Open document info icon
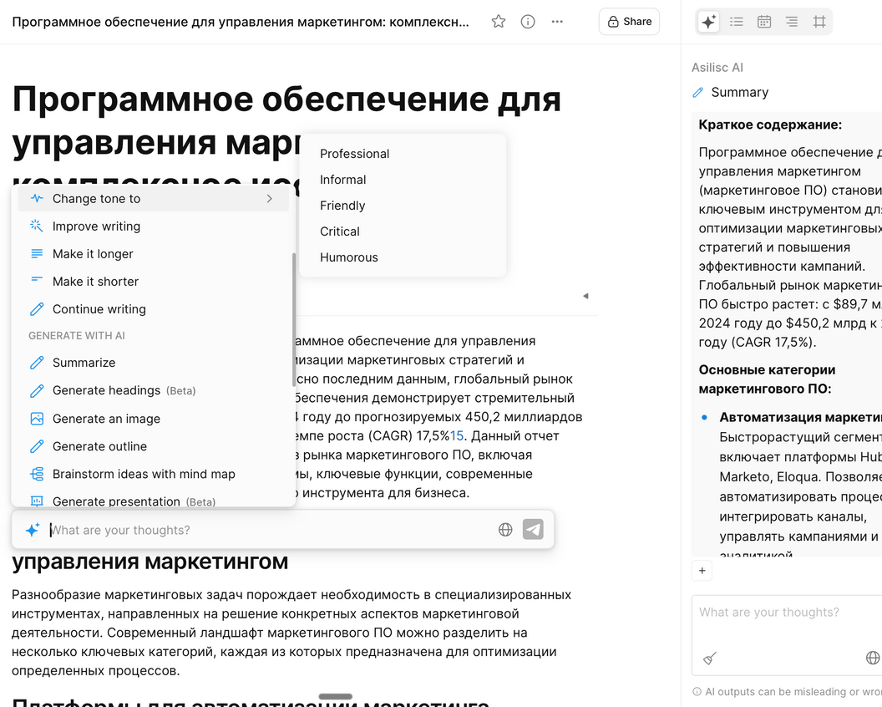This screenshot has height=707, width=882. pyautogui.click(x=528, y=22)
